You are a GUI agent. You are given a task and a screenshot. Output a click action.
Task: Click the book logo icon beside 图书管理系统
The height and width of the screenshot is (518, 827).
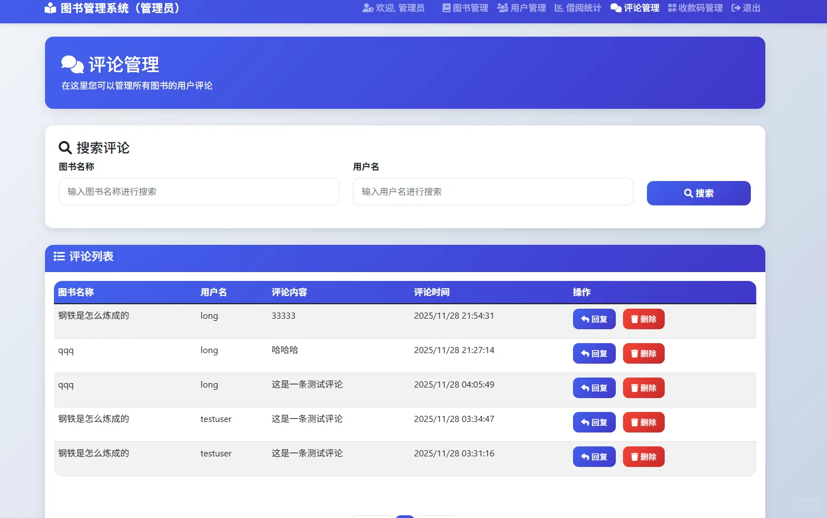coord(50,8)
